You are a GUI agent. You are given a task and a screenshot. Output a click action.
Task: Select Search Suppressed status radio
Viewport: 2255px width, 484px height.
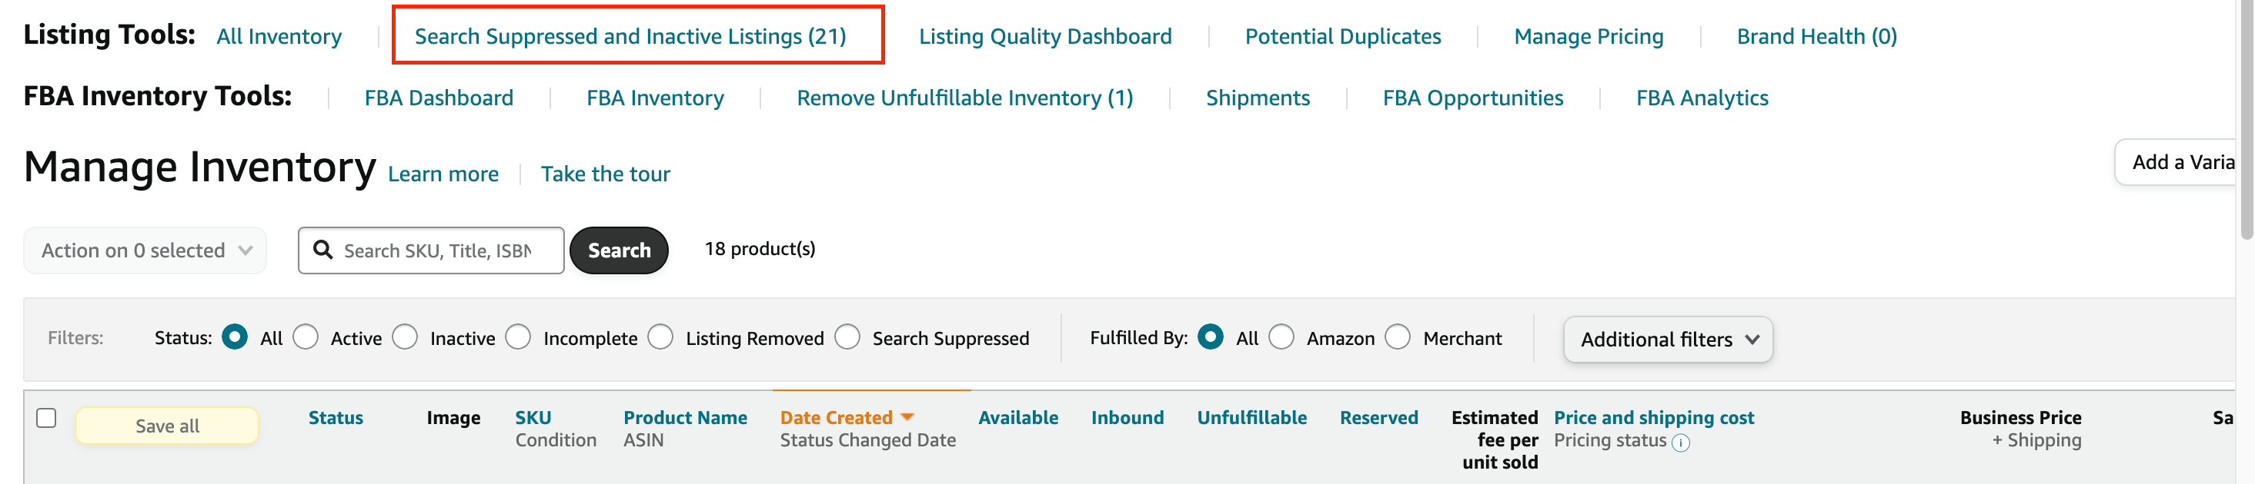click(847, 337)
